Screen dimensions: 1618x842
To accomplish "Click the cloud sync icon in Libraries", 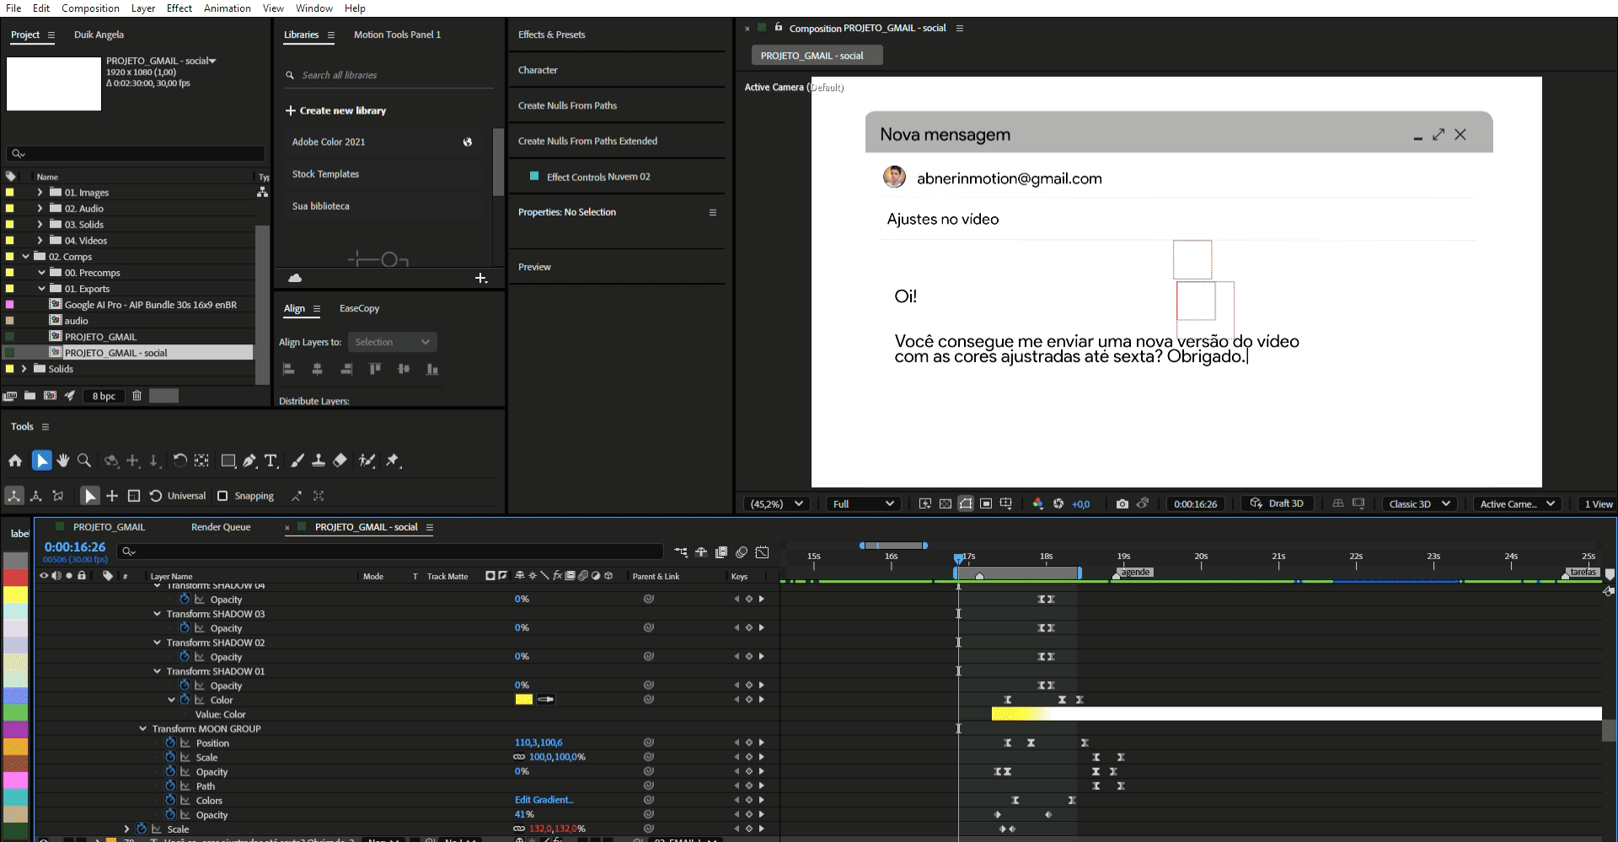I will [x=295, y=278].
